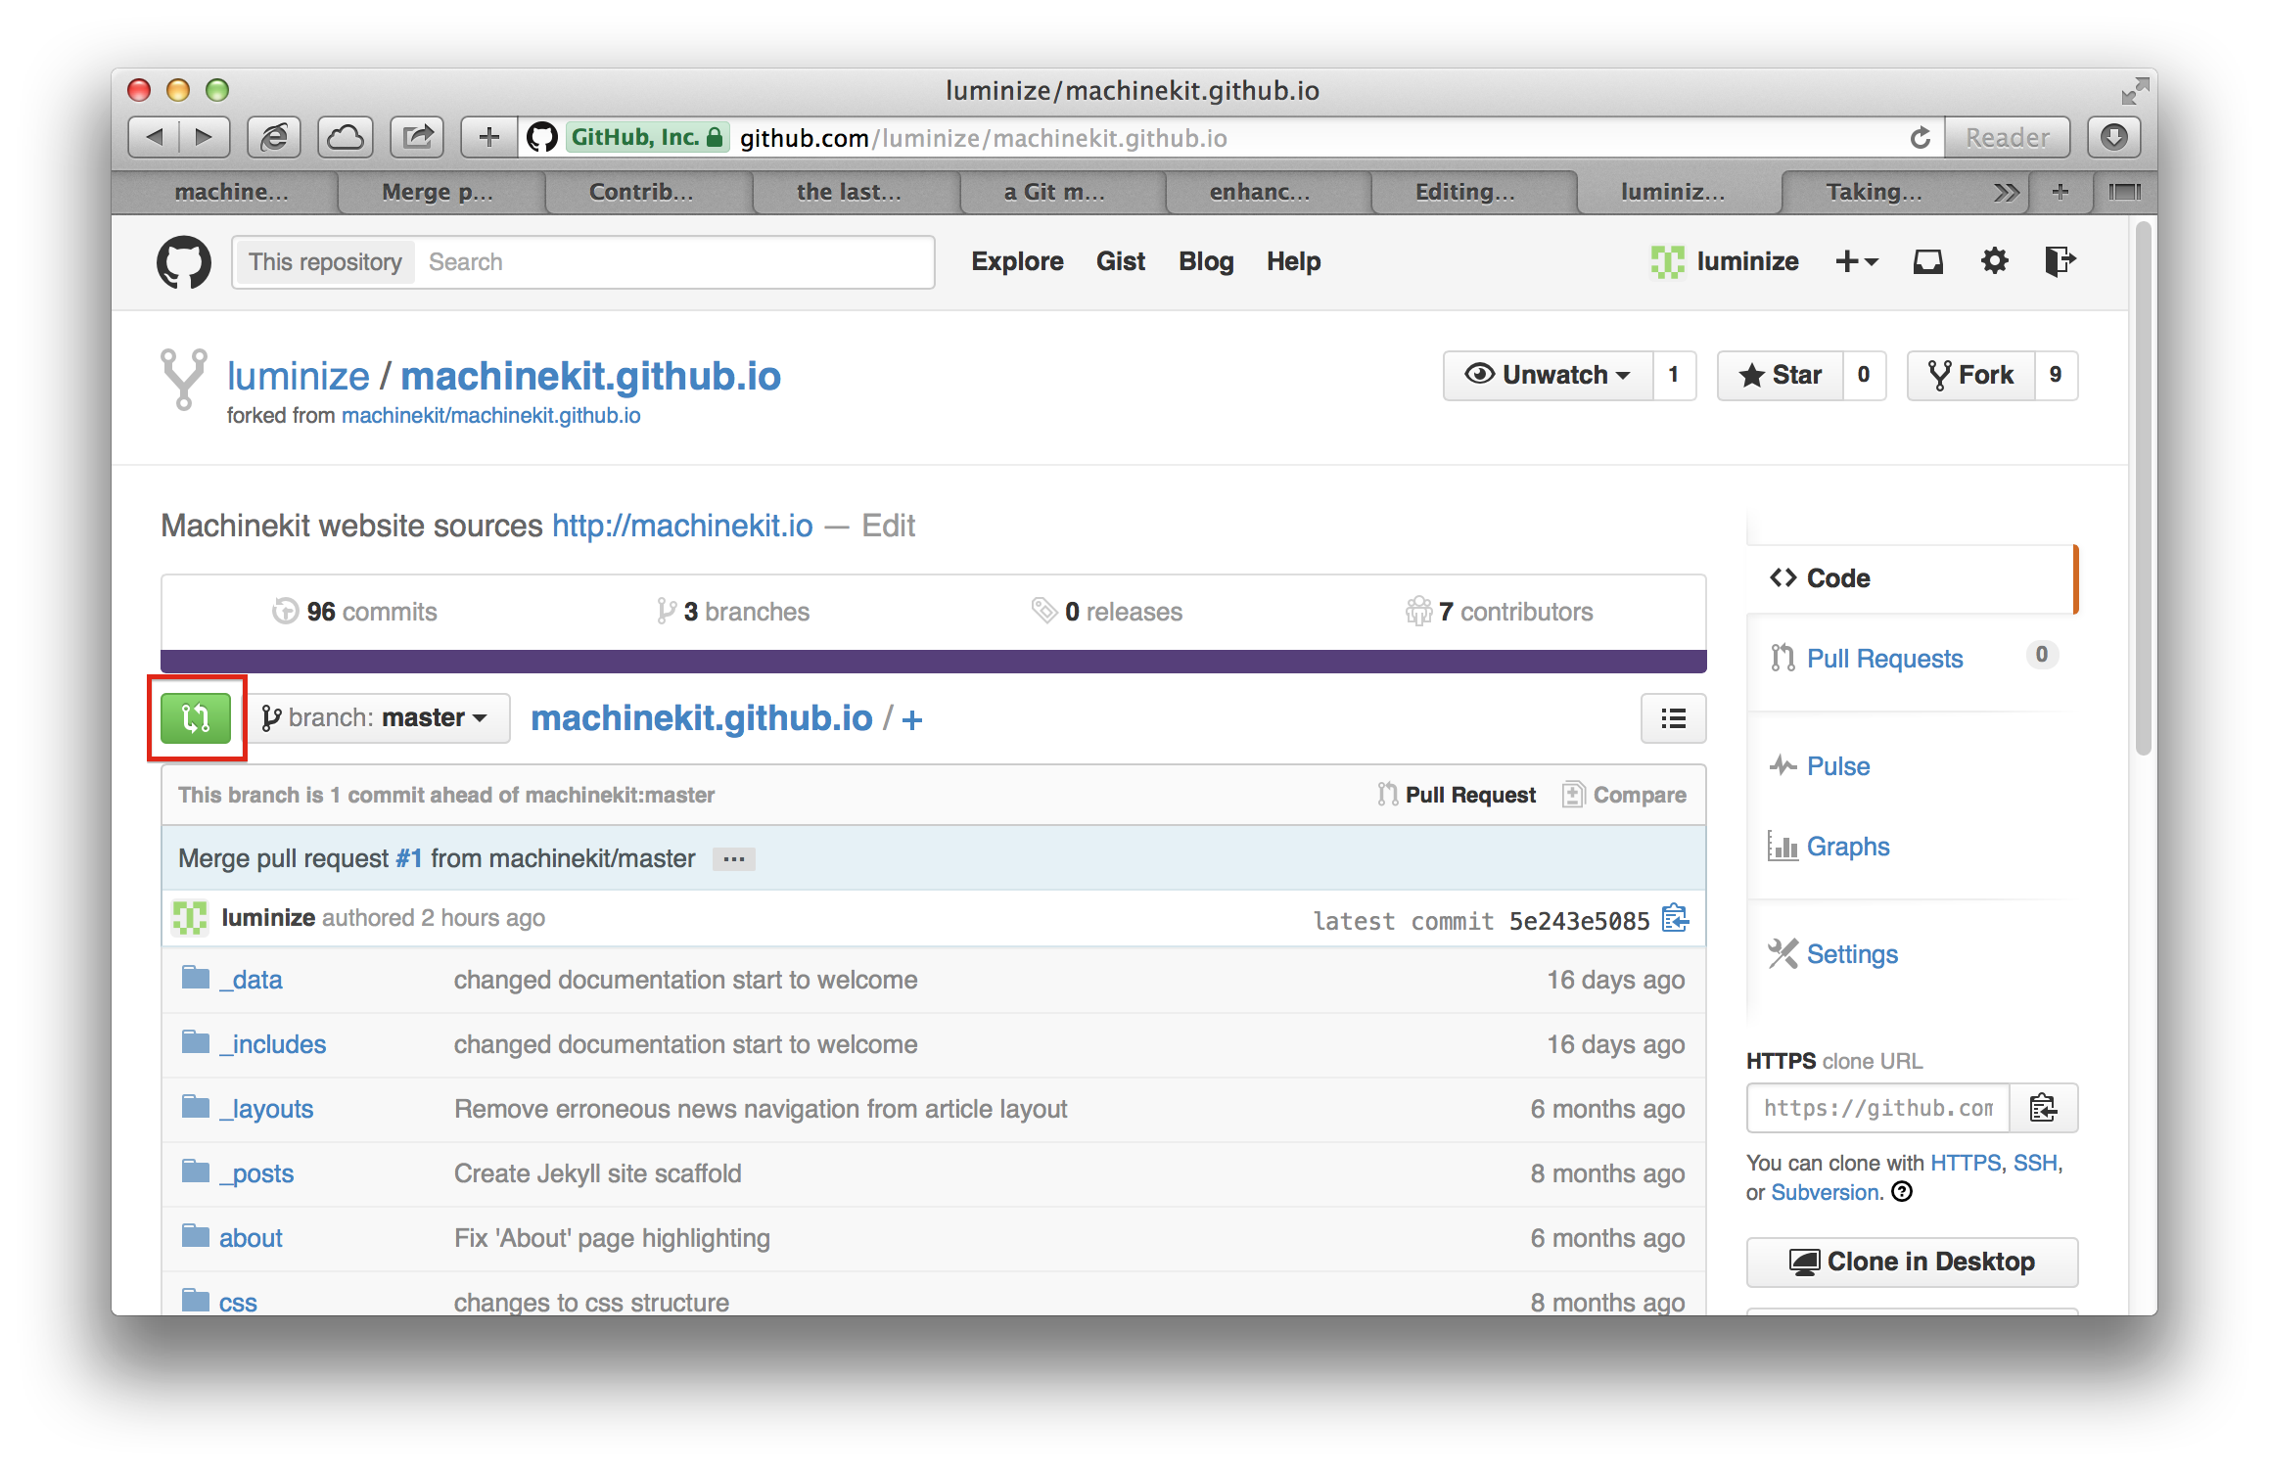Open account settings gear icon
Screen dimensions: 2269x1470
[1994, 261]
